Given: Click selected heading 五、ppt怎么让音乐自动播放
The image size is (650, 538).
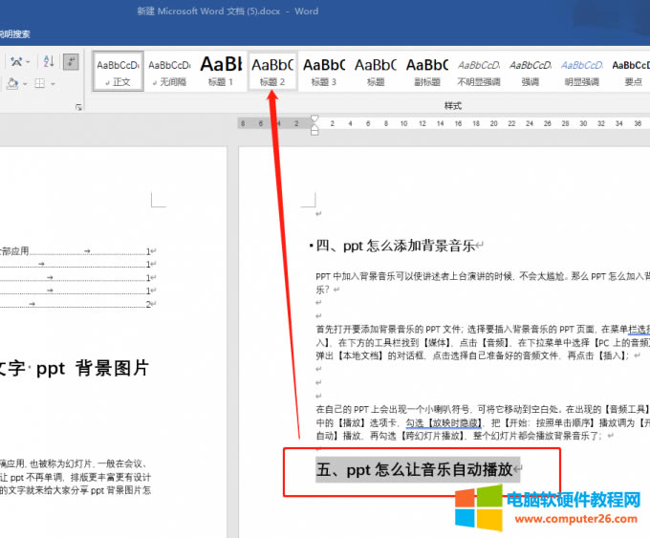Looking at the screenshot, I should click(x=415, y=469).
